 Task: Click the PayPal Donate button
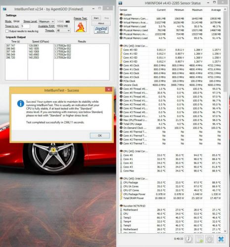[x=101, y=30]
